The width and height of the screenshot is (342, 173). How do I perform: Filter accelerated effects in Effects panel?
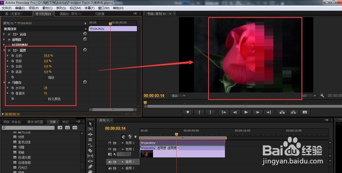pyautogui.click(x=60, y=128)
